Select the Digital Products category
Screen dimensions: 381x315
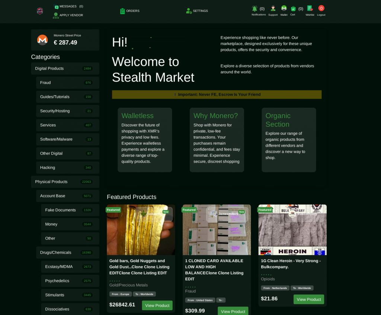(x=65, y=69)
